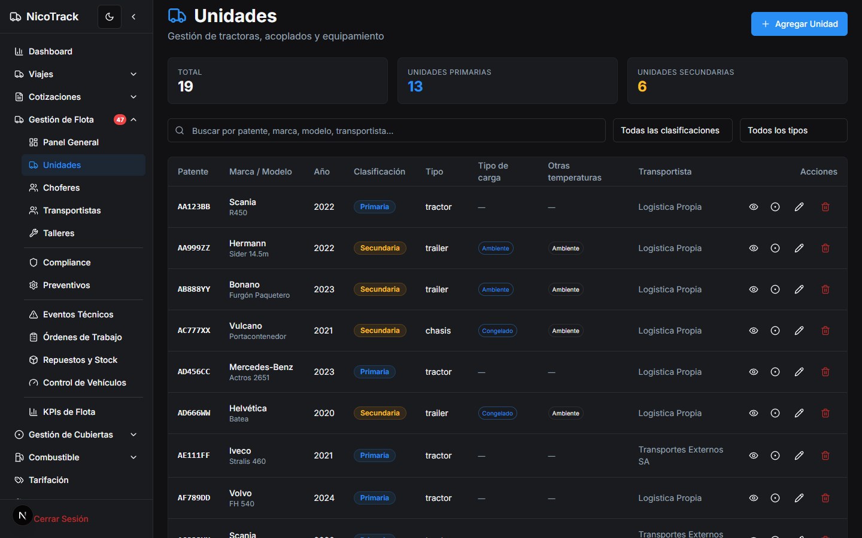Delete unit AB888YY
The height and width of the screenshot is (538, 862).
[825, 289]
